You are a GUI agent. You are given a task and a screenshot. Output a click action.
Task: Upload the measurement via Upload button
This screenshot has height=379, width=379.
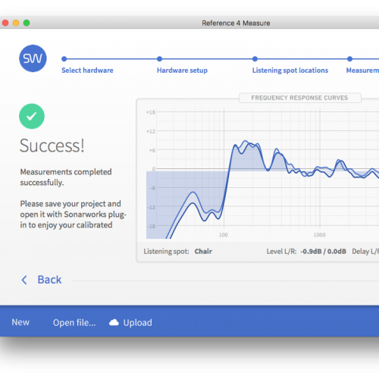[x=138, y=323]
